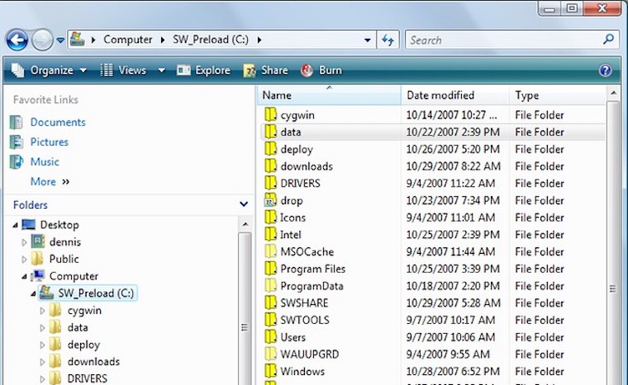
Task: Sort by the Type column header
Action: (x=558, y=95)
